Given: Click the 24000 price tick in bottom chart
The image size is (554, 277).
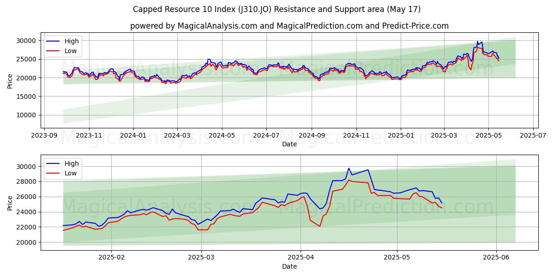Looking at the screenshot, I should (27, 212).
